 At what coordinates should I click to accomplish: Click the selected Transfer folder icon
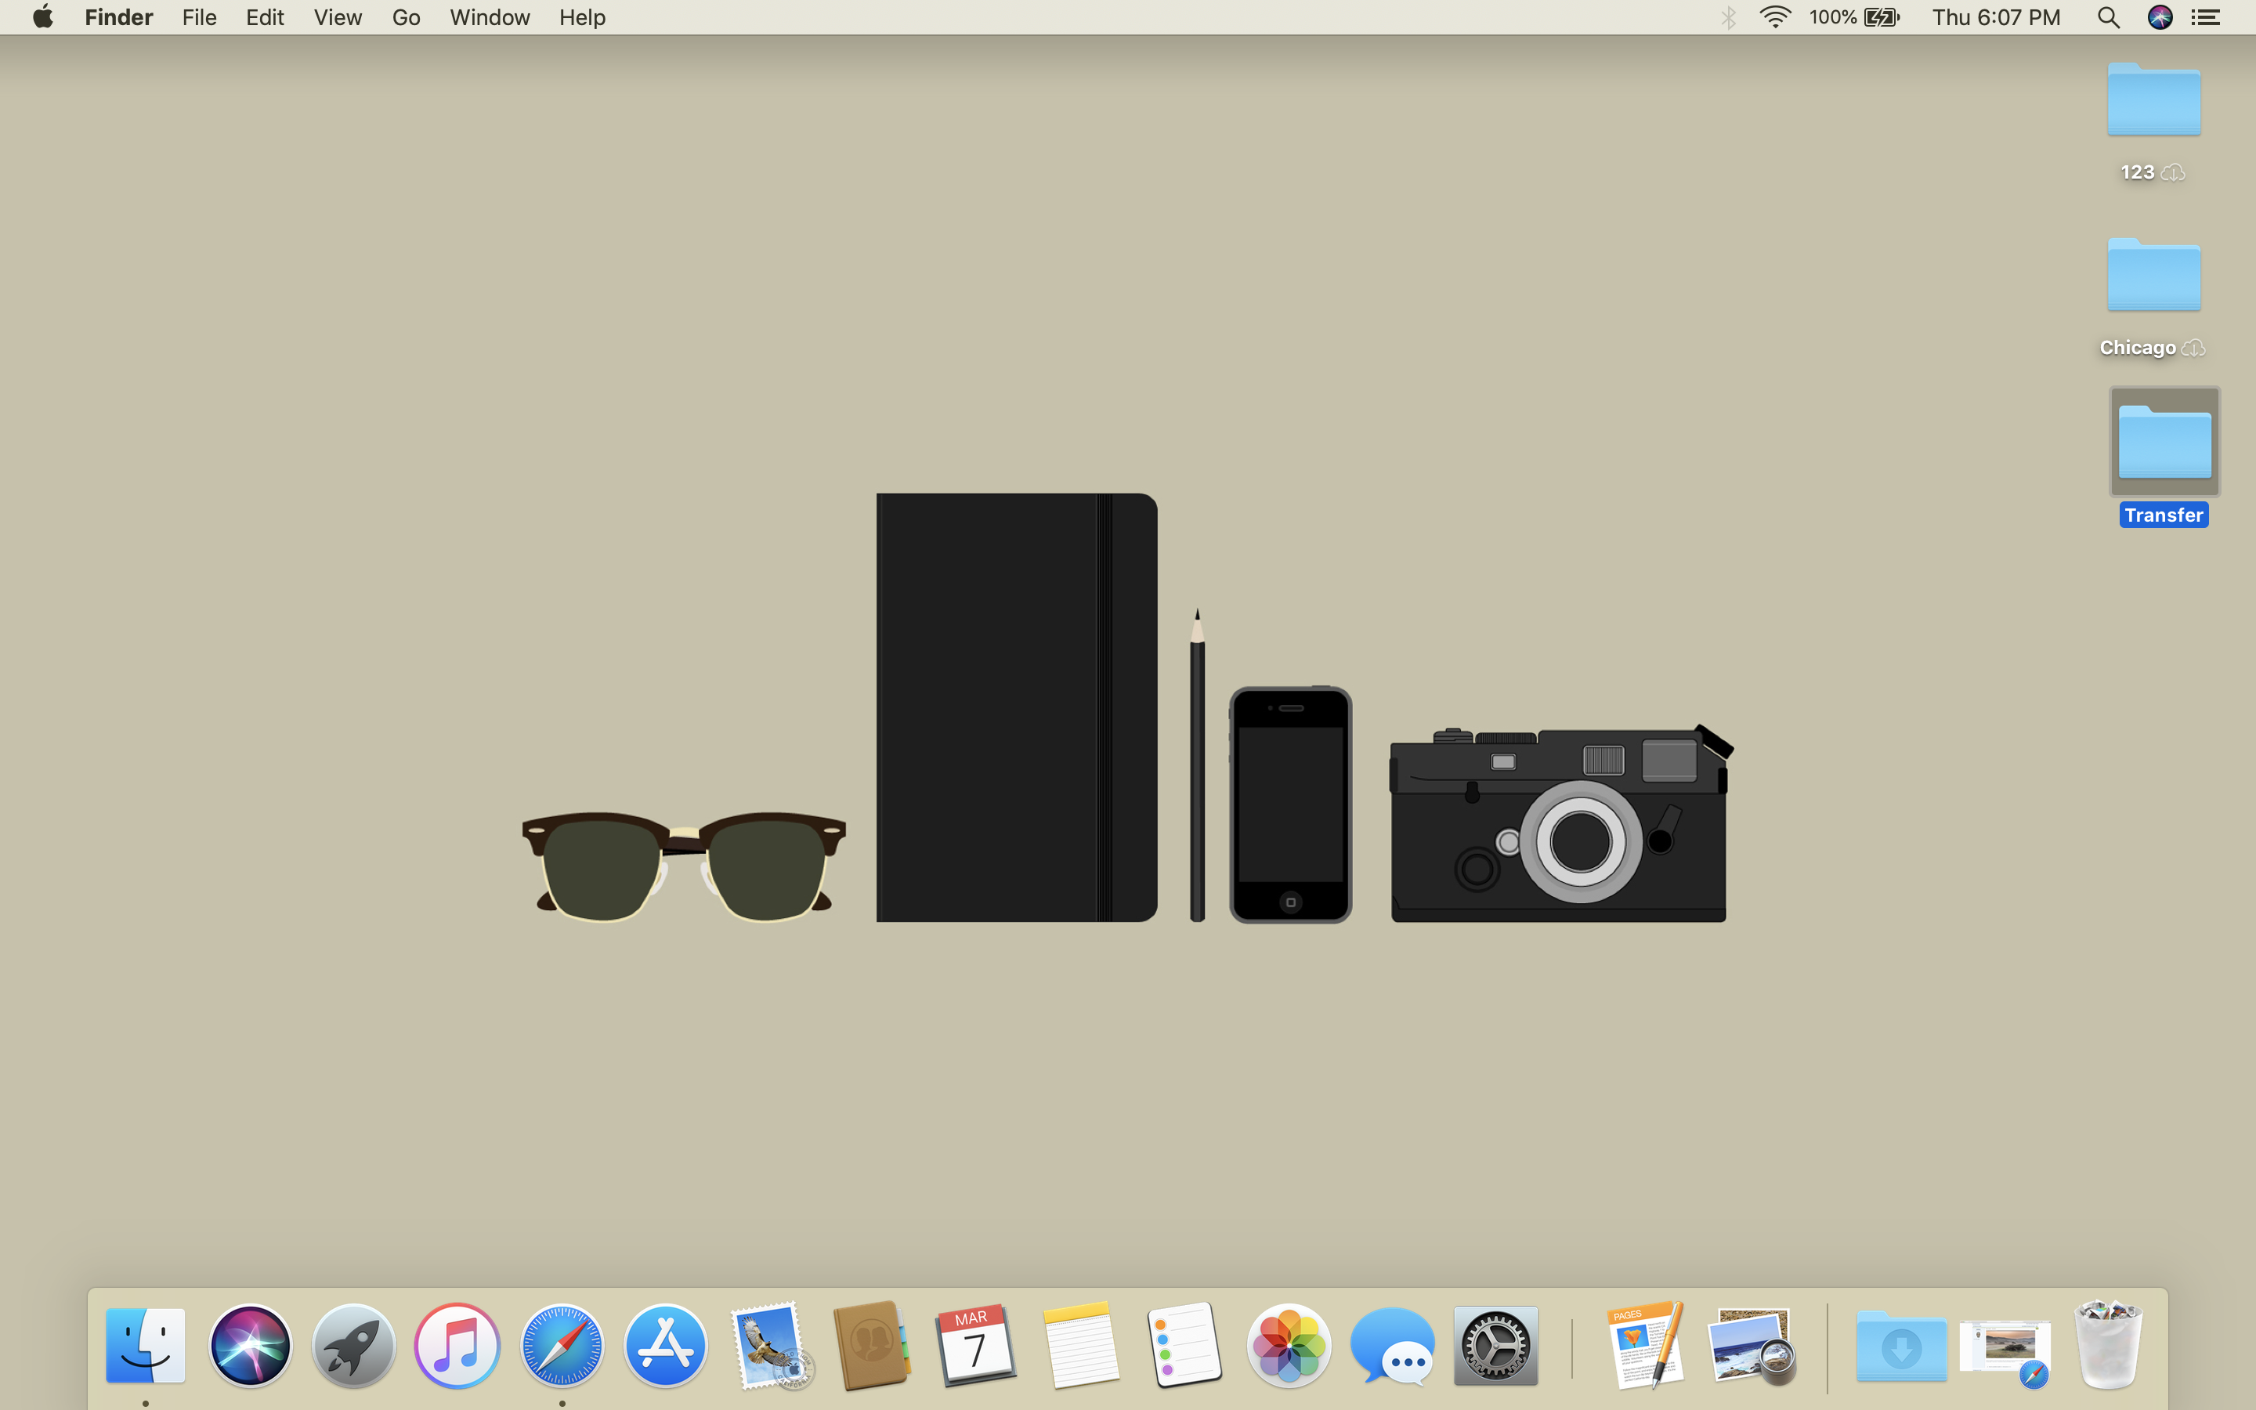tap(2164, 441)
